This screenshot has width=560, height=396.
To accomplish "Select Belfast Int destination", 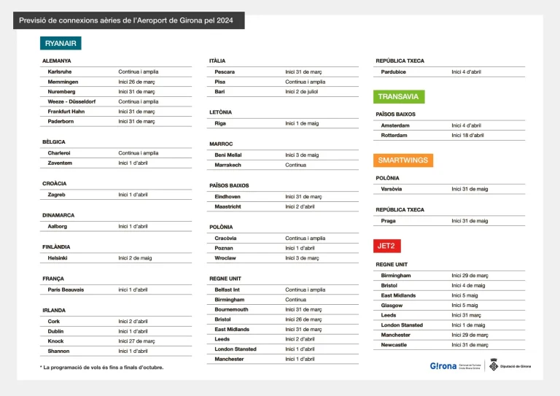I will coord(227,290).
